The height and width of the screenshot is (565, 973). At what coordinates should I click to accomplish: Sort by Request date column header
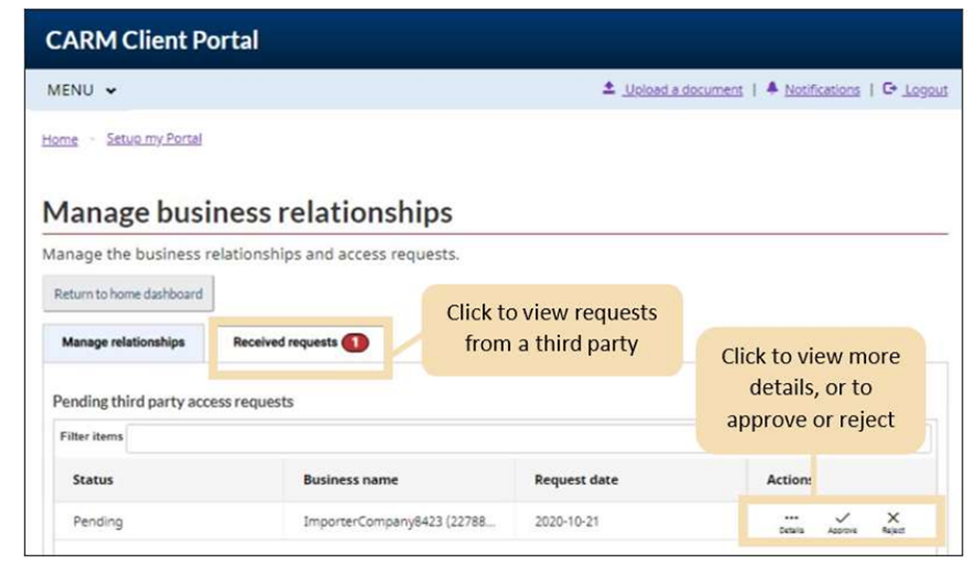[x=576, y=480]
